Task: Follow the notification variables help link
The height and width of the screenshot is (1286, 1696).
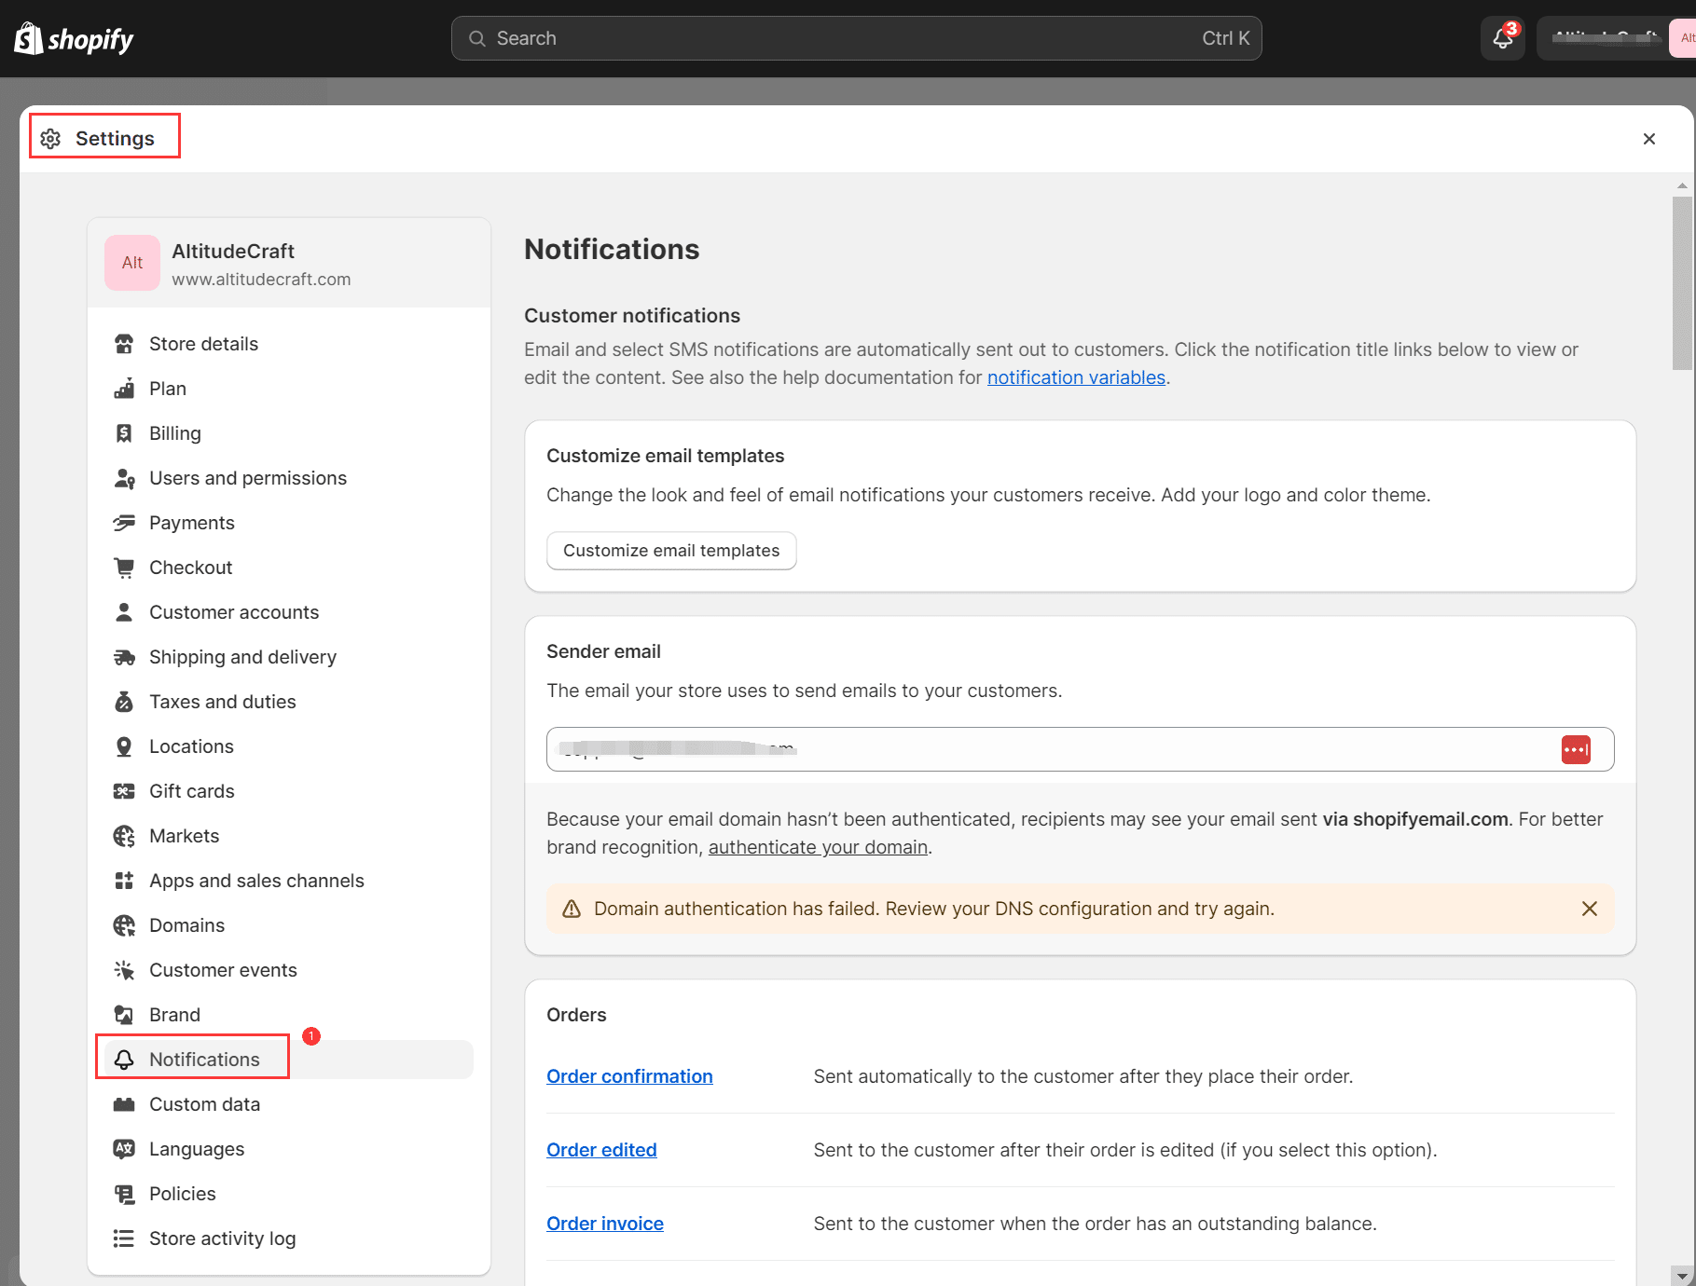Action: [x=1076, y=377]
